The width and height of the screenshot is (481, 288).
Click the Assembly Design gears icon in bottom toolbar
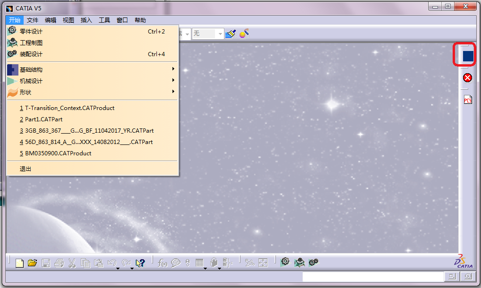[314, 262]
